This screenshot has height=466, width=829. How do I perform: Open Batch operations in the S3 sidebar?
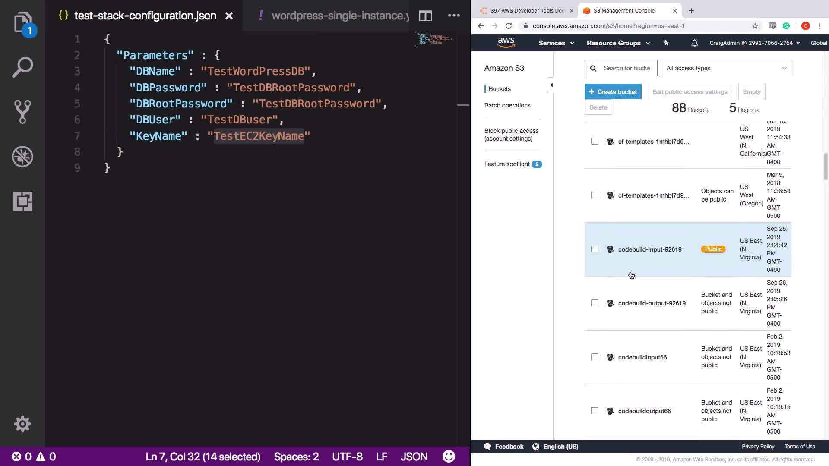(507, 105)
